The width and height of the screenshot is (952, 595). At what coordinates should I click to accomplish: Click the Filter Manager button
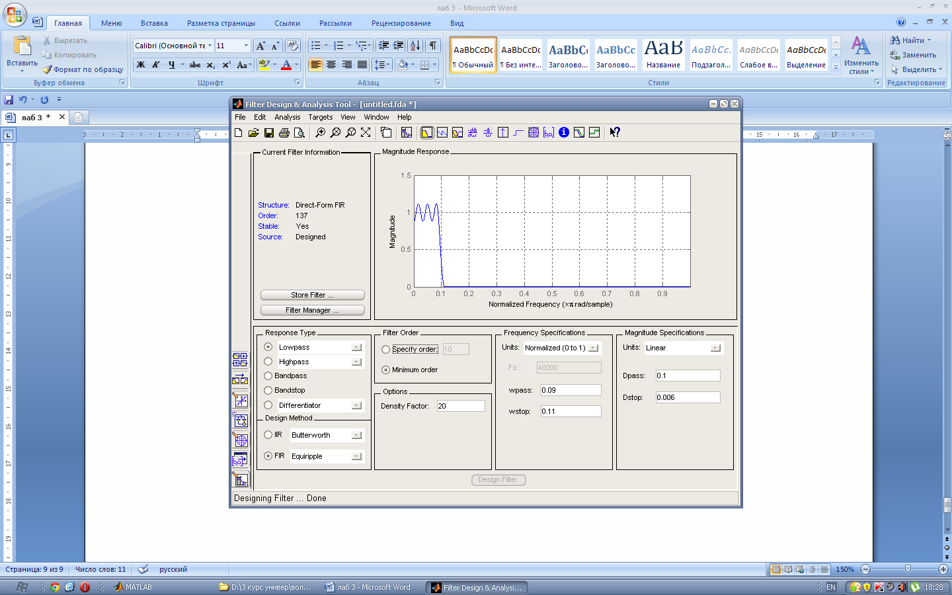[x=313, y=310]
